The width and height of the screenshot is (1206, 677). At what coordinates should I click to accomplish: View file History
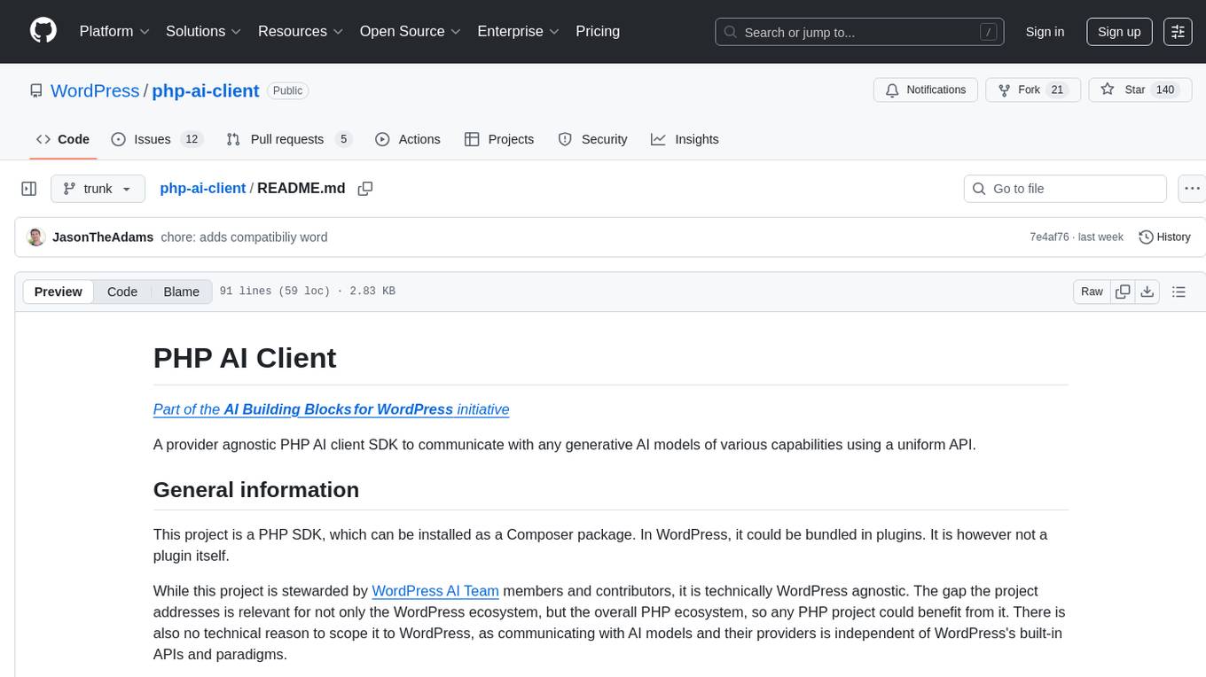pyautogui.click(x=1164, y=237)
